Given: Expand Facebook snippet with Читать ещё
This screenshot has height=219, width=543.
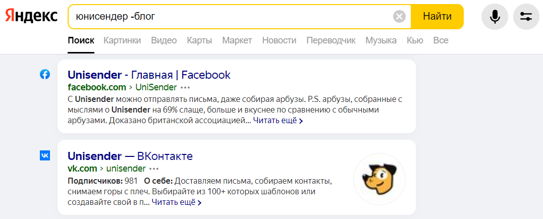Looking at the screenshot, I should pos(278,121).
